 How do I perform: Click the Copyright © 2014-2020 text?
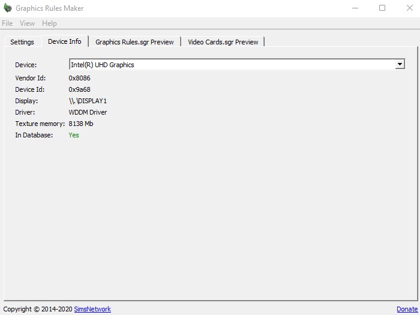(x=38, y=309)
